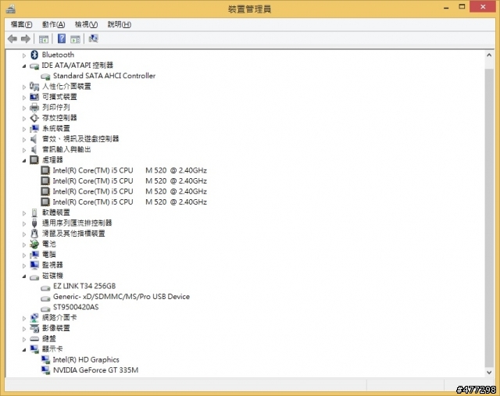Expand the 電腦 node

click(x=24, y=255)
